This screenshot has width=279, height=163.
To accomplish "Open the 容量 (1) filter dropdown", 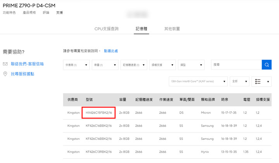I will (x=105, y=65).
